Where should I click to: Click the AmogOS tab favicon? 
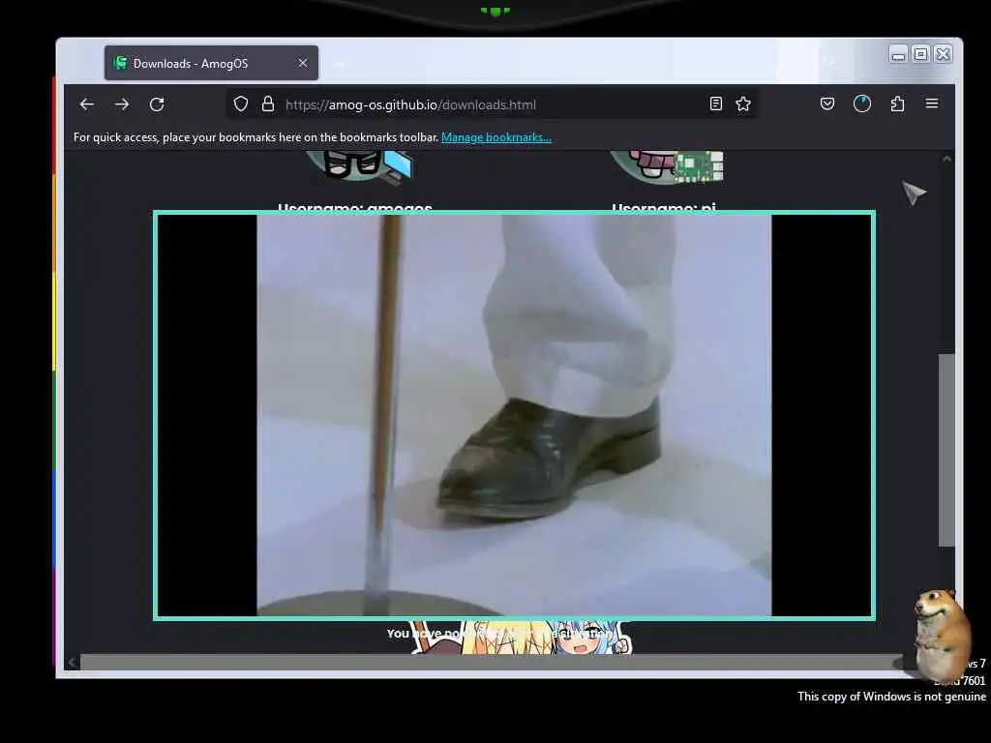coord(120,63)
